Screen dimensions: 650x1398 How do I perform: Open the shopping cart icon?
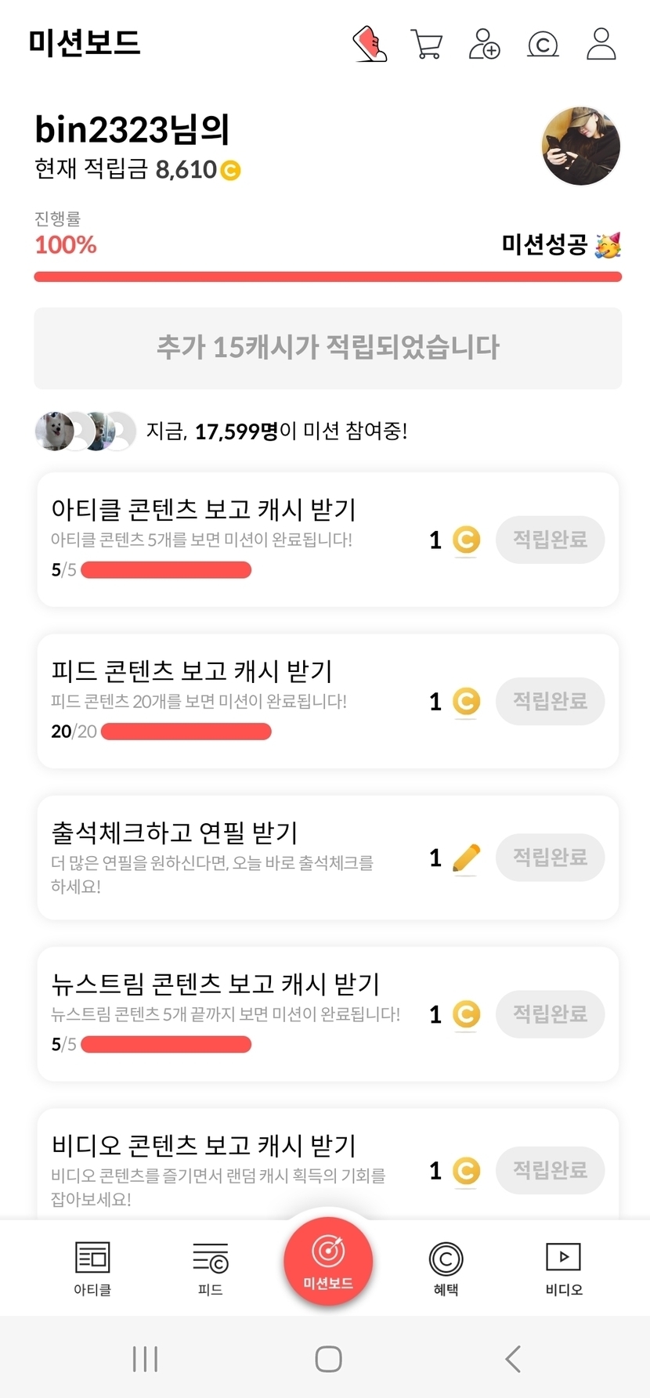click(426, 44)
